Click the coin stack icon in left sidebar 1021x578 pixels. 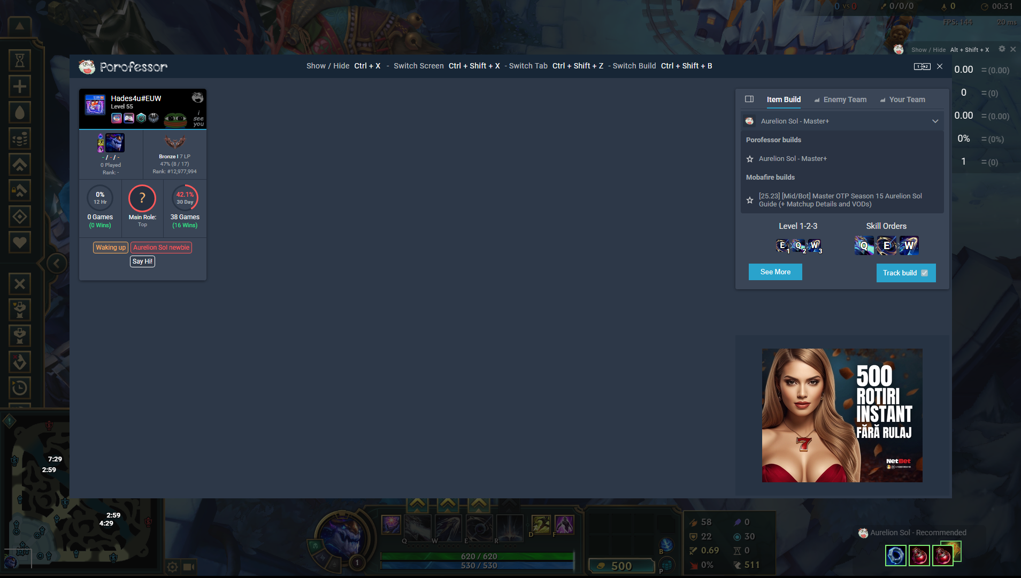pos(20,138)
